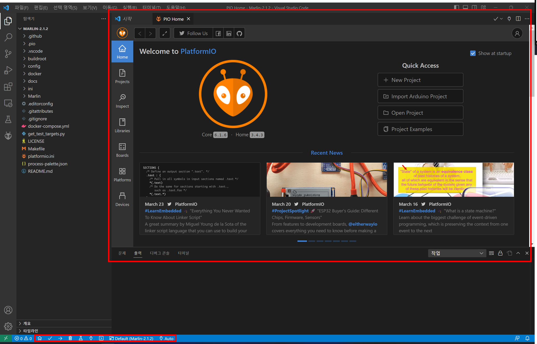This screenshot has width=537, height=344.
Task: Open the Search view in activity bar
Action: click(x=8, y=37)
